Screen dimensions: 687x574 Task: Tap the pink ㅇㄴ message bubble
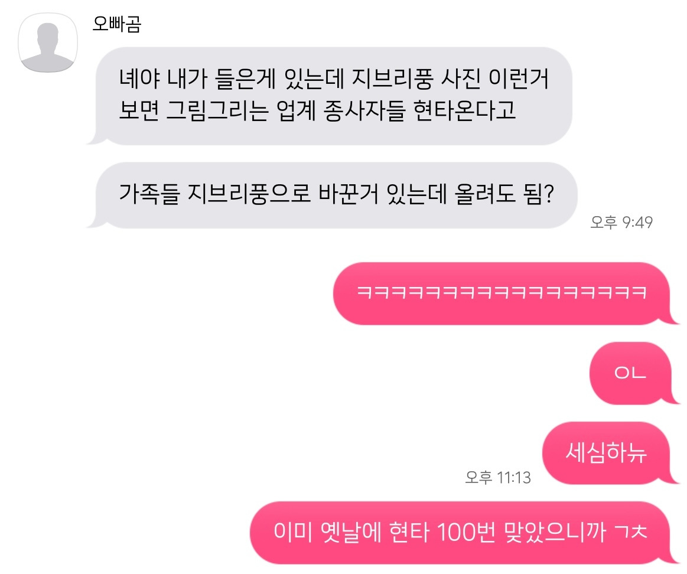pyautogui.click(x=634, y=373)
